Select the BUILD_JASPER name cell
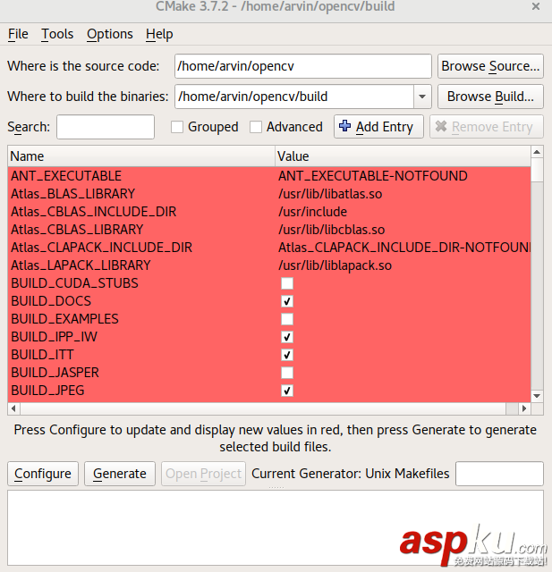Screen dimensions: 552x572 141,373
